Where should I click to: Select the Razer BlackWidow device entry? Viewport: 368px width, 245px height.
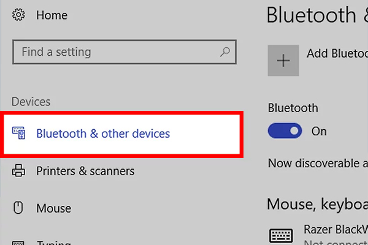pos(334,231)
